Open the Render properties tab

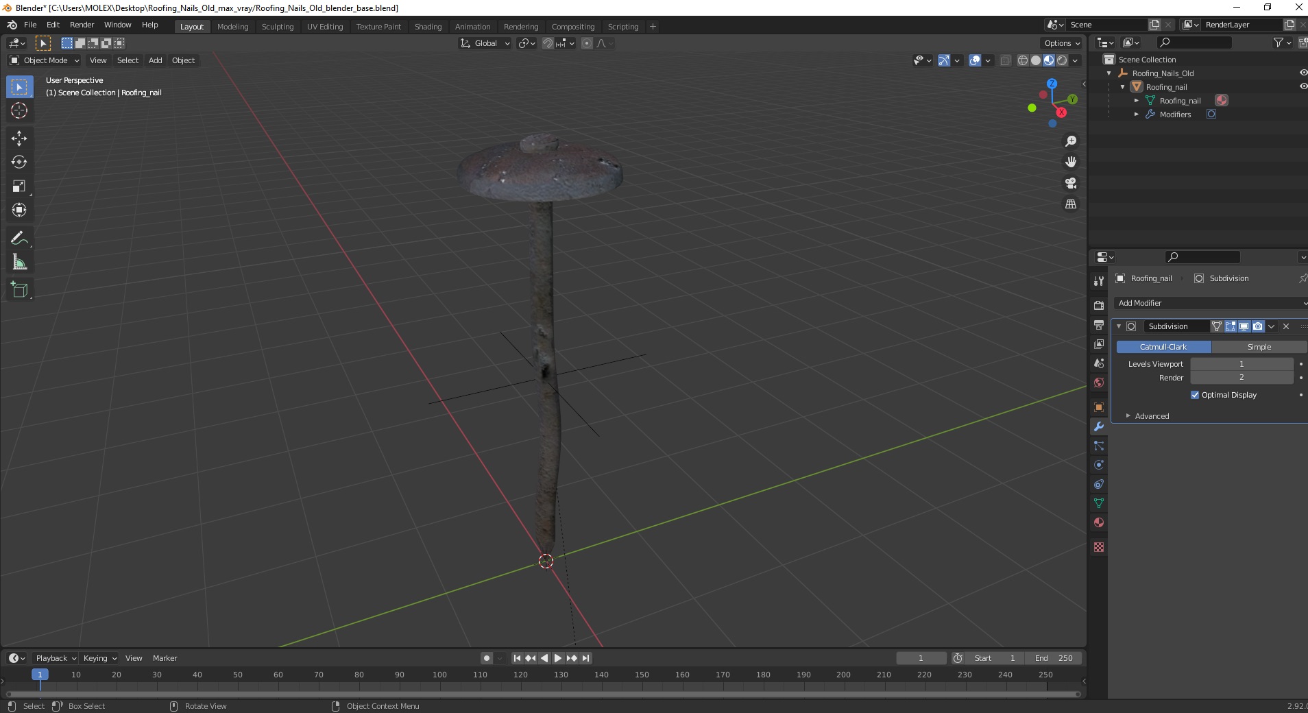[x=1099, y=305]
